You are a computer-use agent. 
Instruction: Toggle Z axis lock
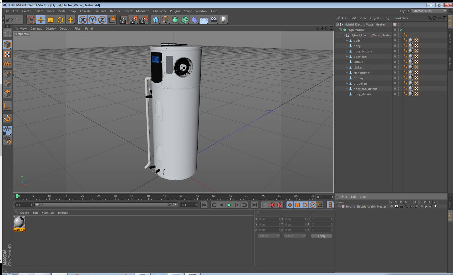point(102,20)
